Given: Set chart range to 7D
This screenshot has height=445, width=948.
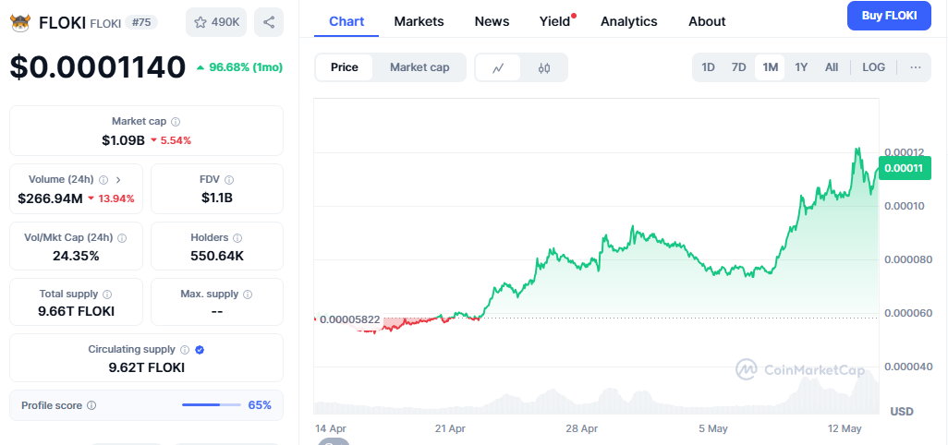Looking at the screenshot, I should pos(739,67).
